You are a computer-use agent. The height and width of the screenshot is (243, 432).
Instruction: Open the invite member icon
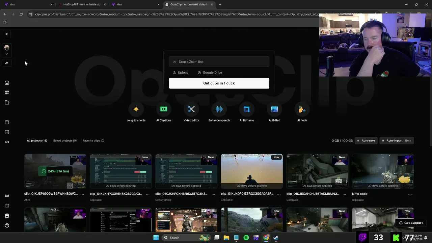coord(7,63)
